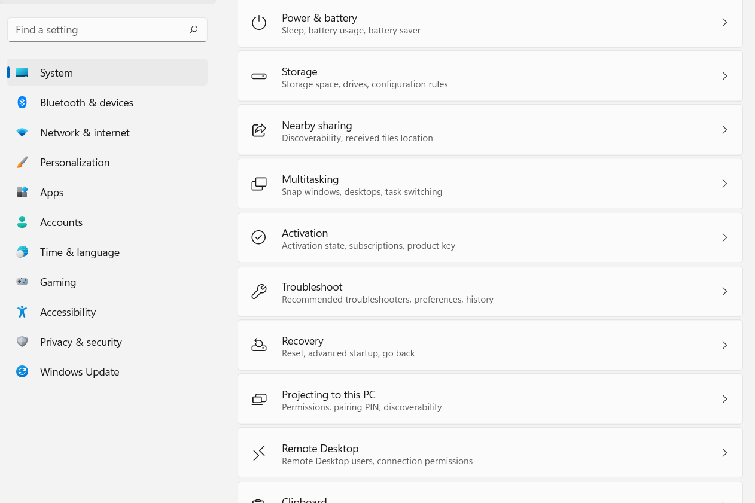Click the Activation checkmark icon
This screenshot has width=755, height=503.
[258, 237]
